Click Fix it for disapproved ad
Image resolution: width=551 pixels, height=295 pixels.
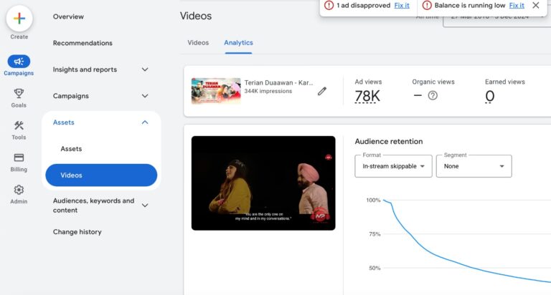click(x=402, y=6)
